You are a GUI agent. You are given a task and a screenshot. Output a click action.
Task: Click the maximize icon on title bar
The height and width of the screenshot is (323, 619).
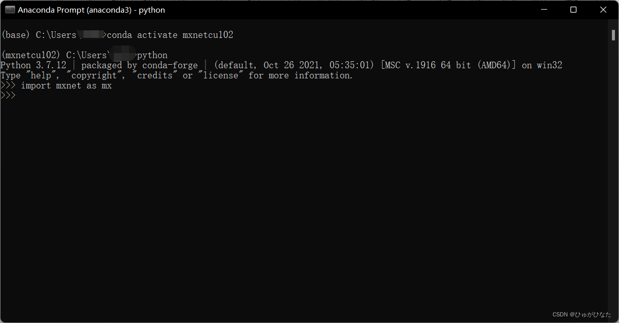coord(573,9)
